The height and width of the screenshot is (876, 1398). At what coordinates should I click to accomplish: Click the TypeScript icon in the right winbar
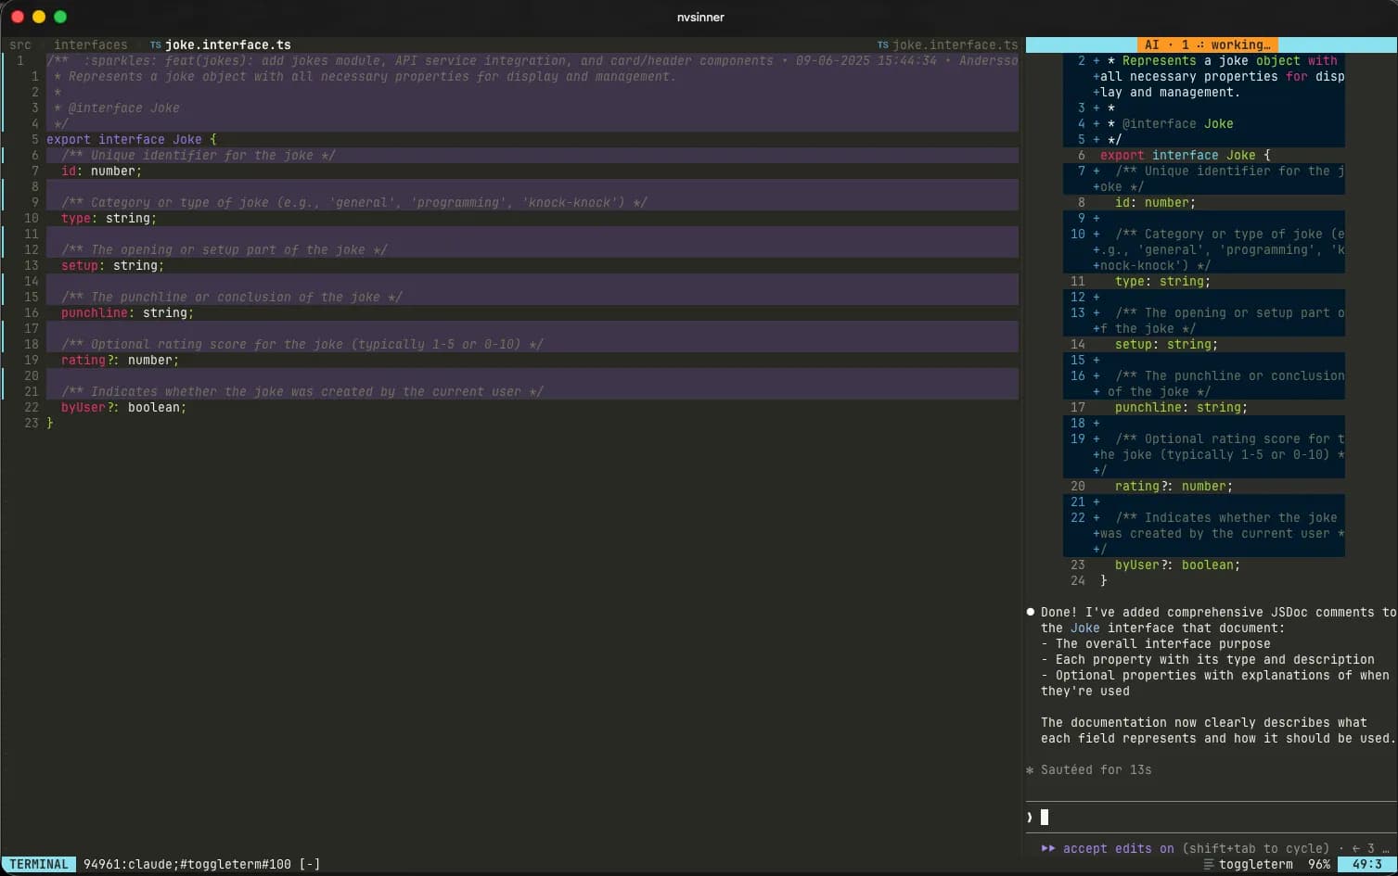click(x=882, y=44)
